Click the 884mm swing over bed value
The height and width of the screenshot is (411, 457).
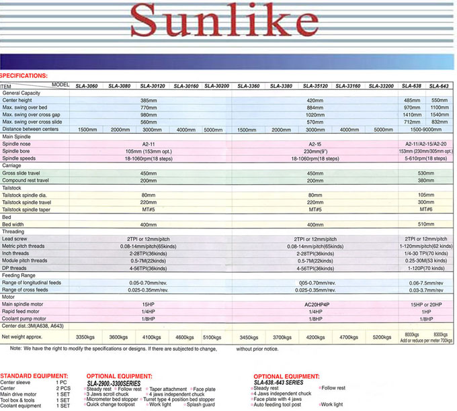[x=315, y=107]
